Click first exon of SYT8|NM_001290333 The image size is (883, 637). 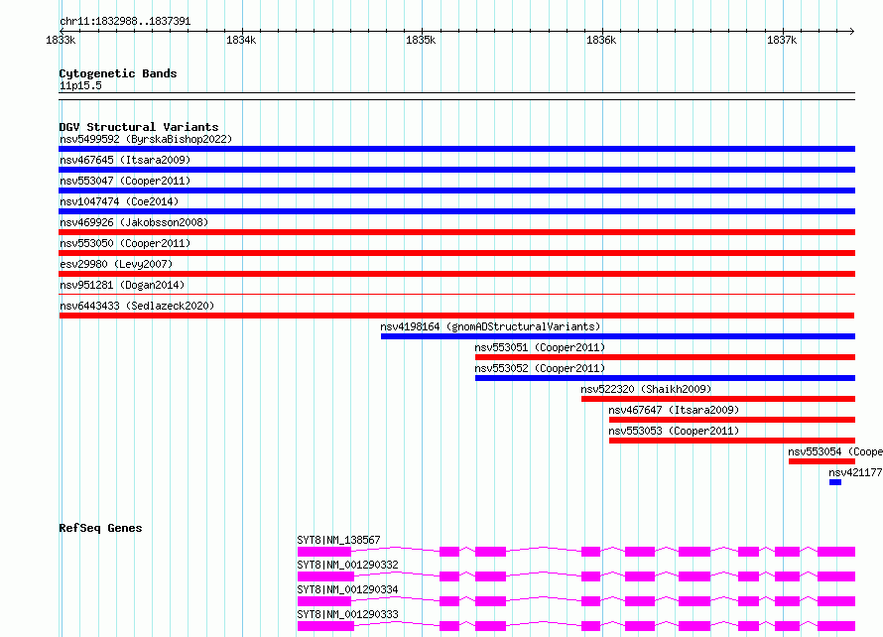pos(325,626)
